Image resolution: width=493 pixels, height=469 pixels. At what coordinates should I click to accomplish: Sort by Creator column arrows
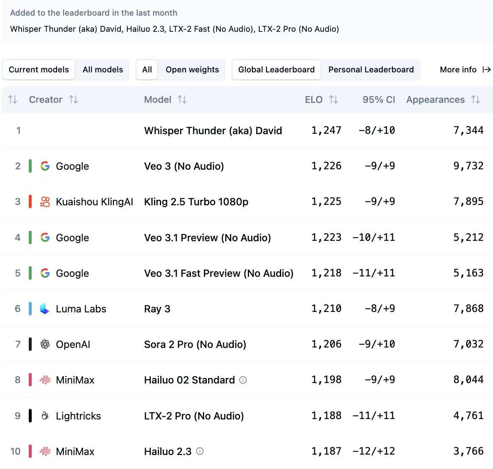coord(74,100)
